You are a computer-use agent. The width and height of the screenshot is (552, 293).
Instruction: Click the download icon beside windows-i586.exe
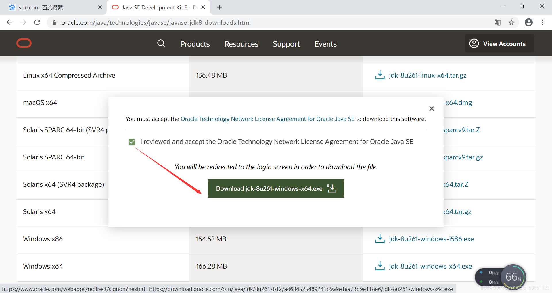380,239
